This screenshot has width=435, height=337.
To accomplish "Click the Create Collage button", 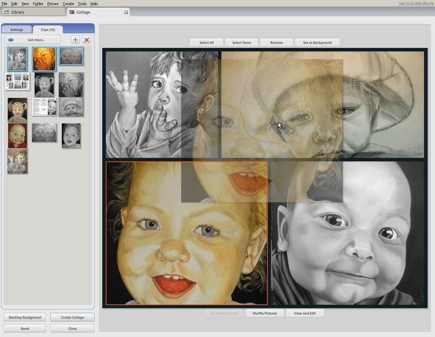I will pyautogui.click(x=72, y=317).
